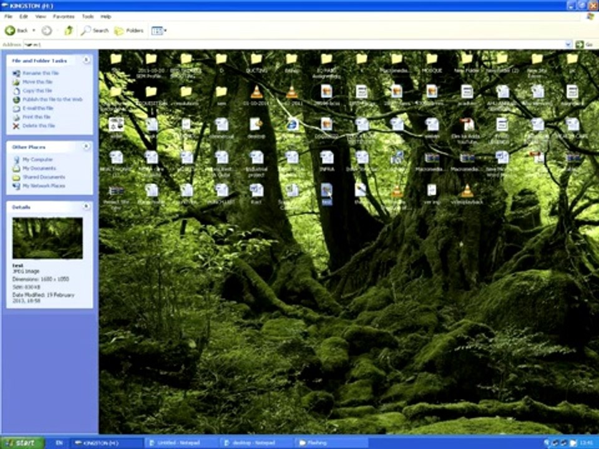Viewport: 599px width, 449px height.
Task: Open the File menu
Action: 8,16
